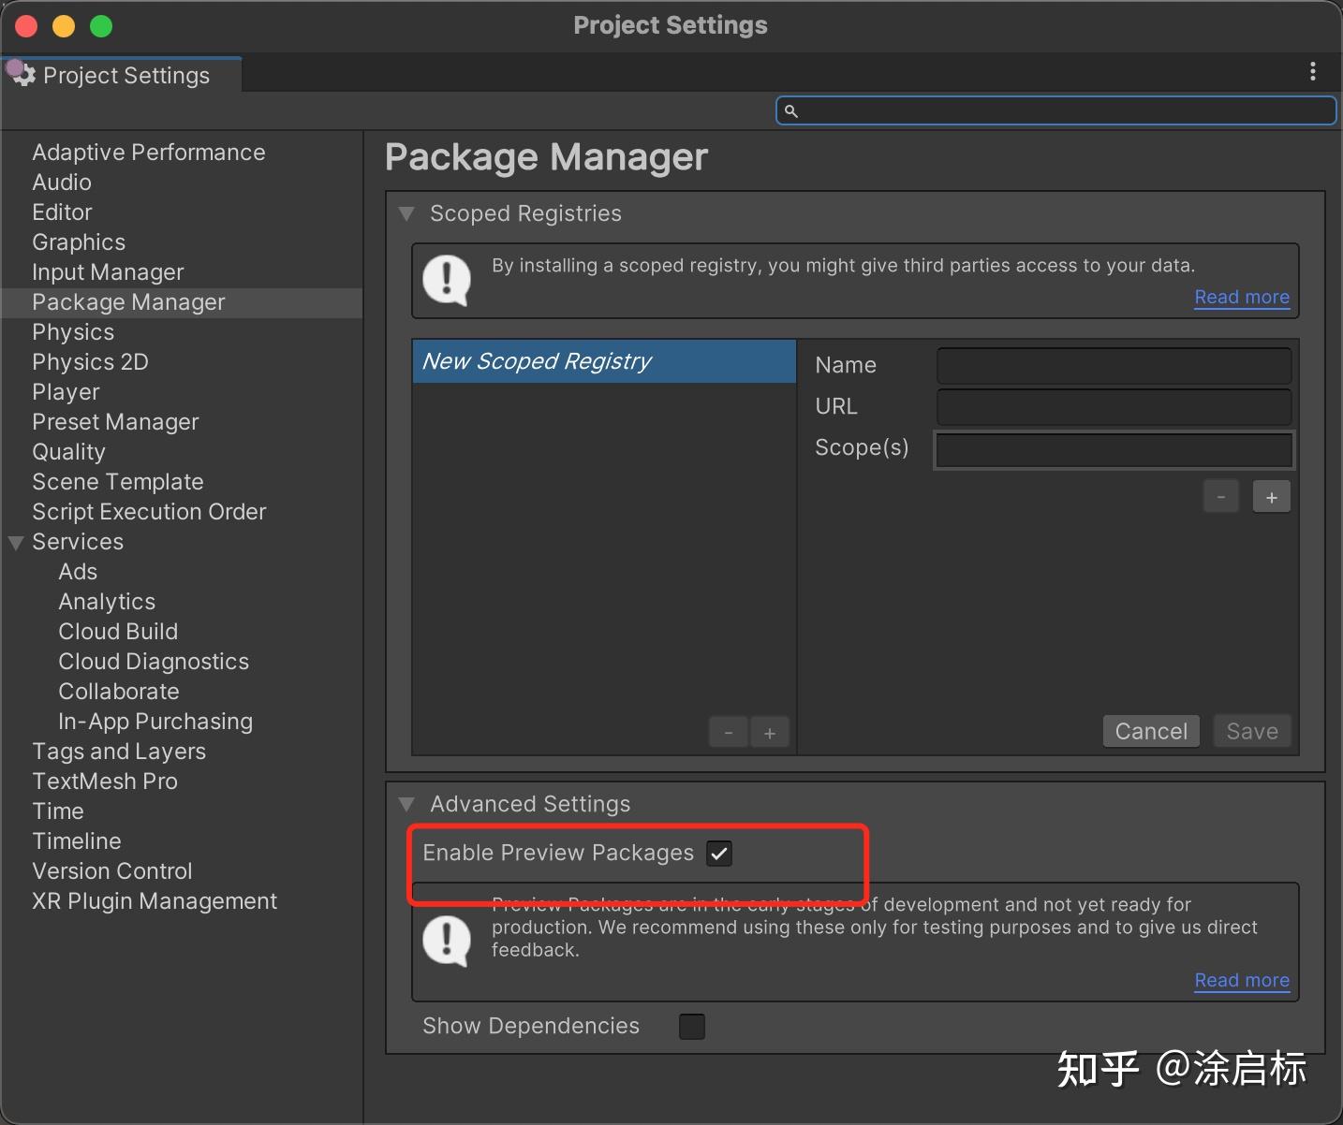Click the info icon in Advanced Settings warning
The width and height of the screenshot is (1343, 1125).
[x=447, y=941]
